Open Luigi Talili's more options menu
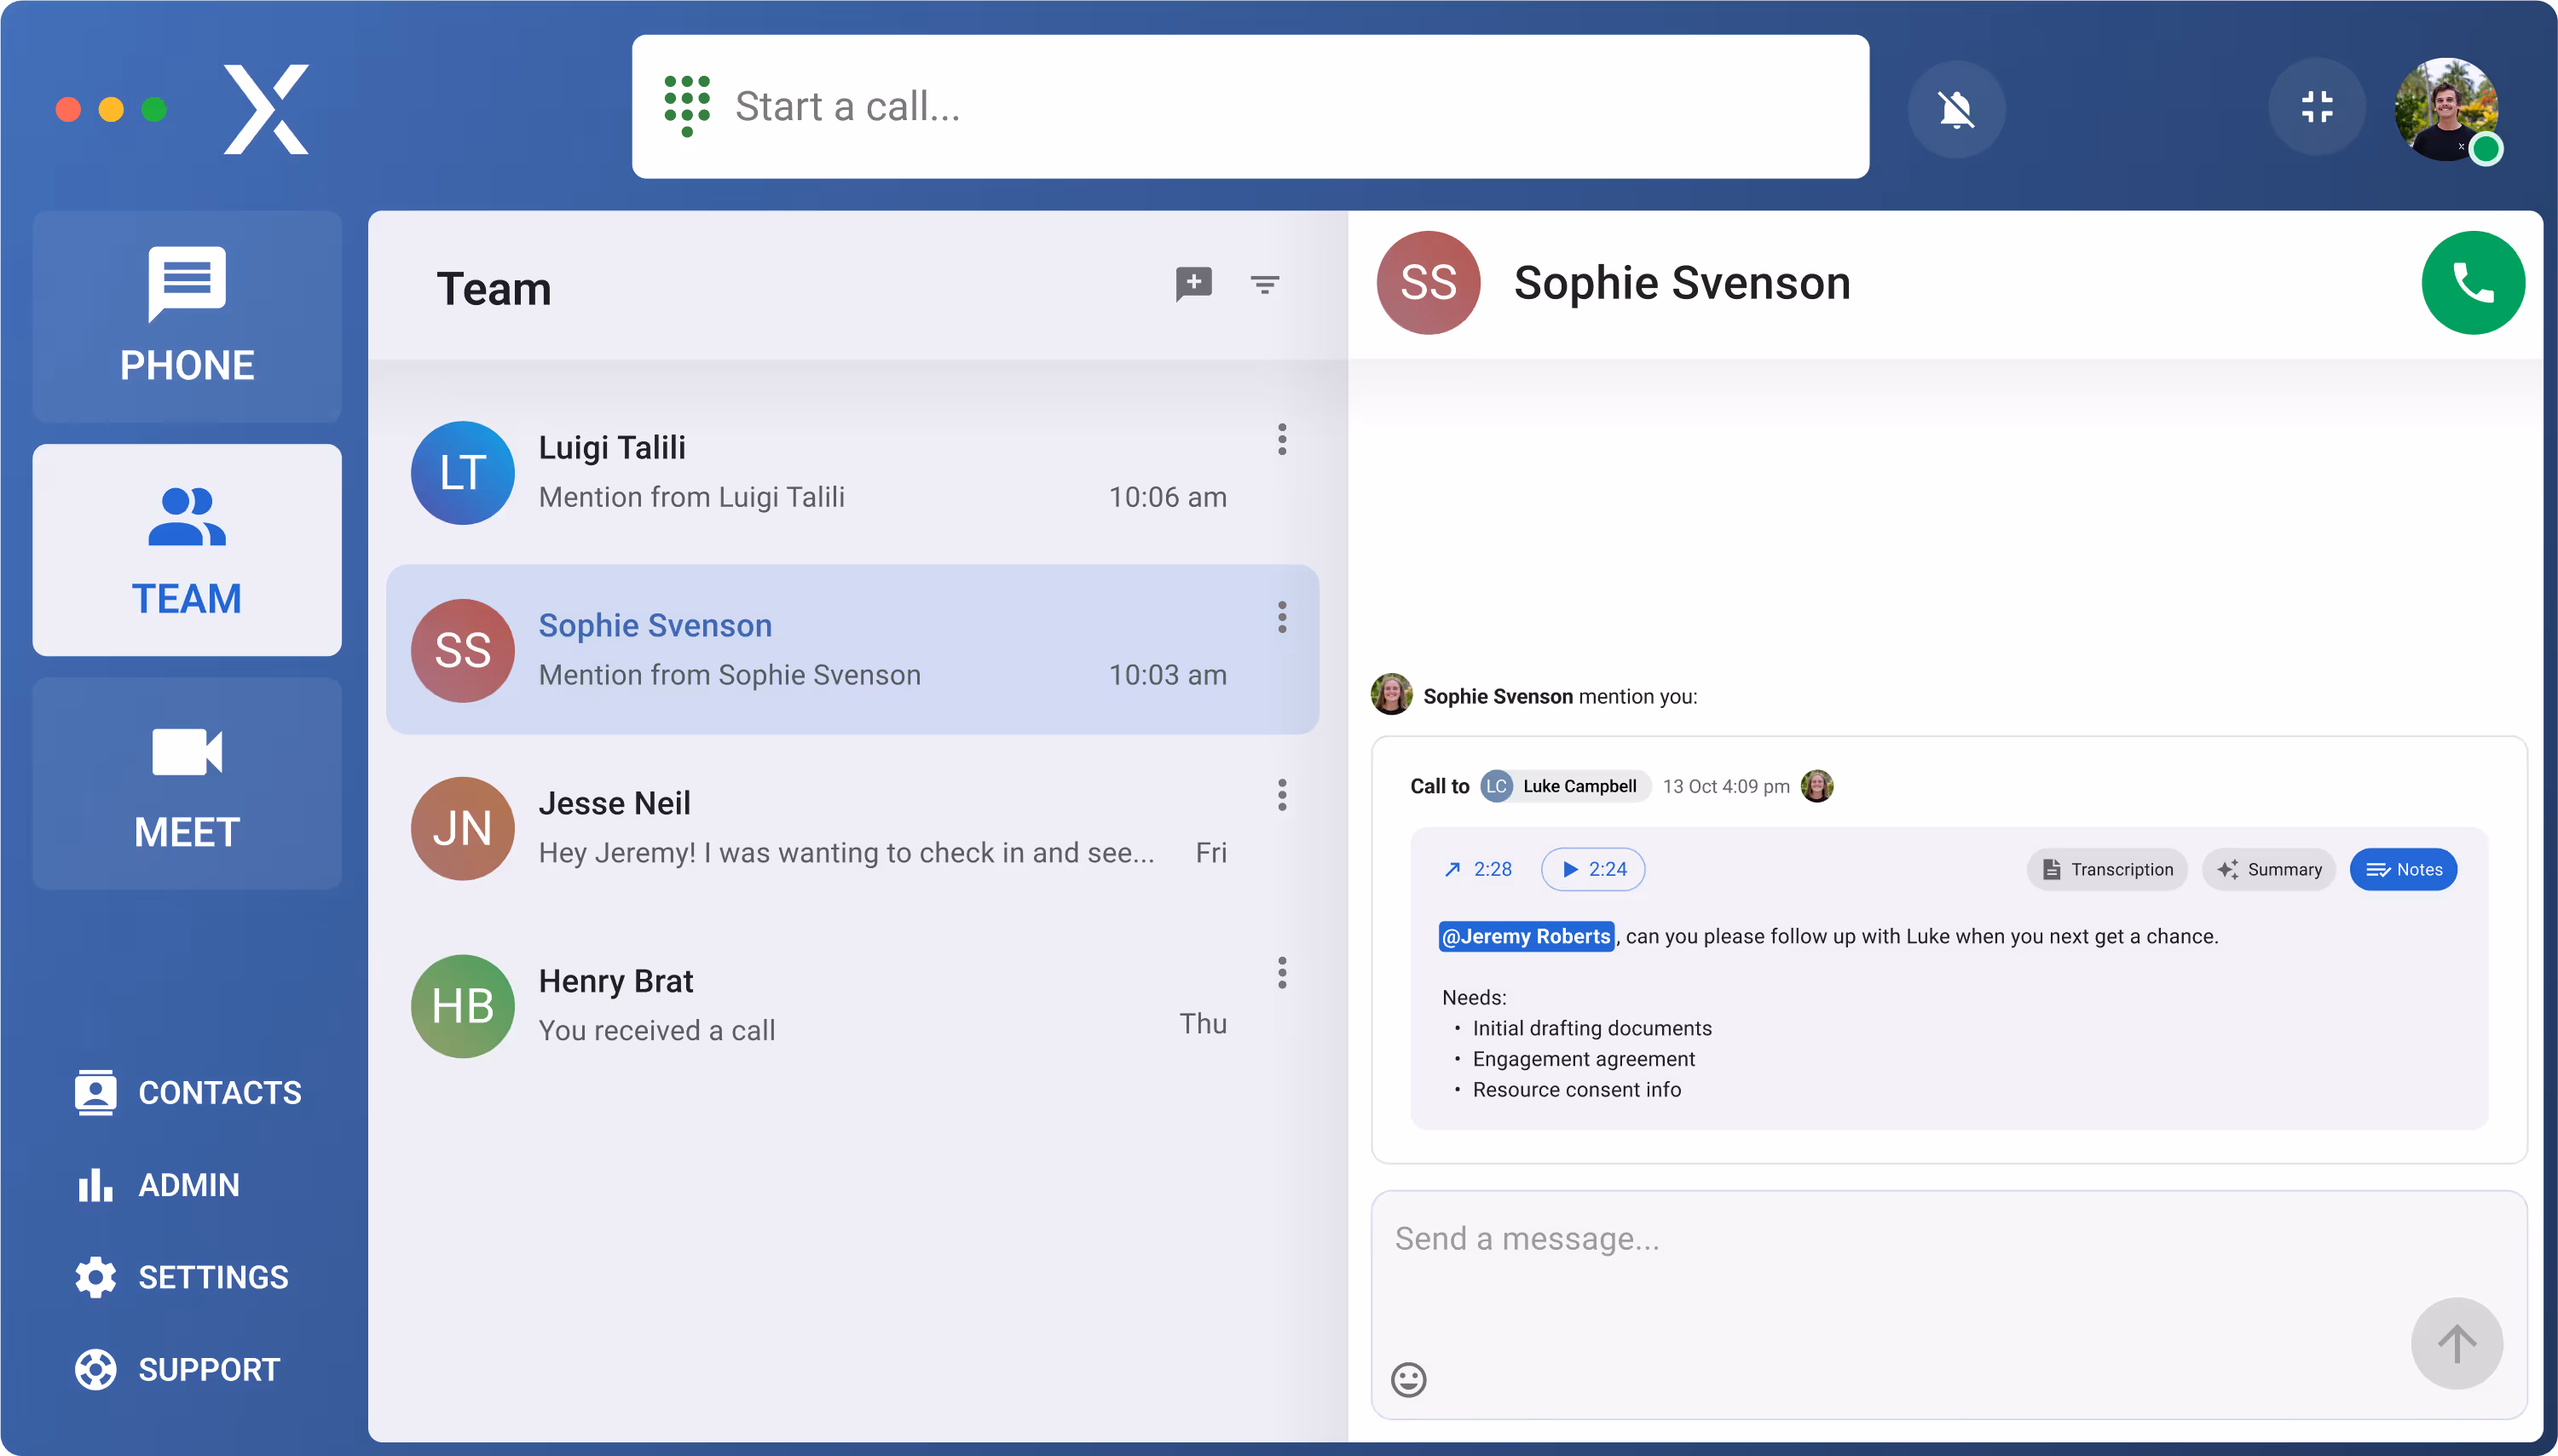The image size is (2558, 1456). pyautogui.click(x=1281, y=439)
